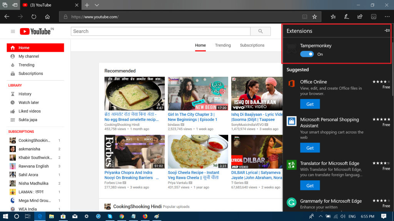Open Khabir Southwick channel
This screenshot has height=221, width=394.
(x=35, y=158)
